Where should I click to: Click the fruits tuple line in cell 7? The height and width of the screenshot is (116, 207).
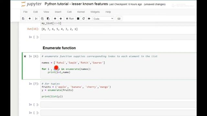pos(76,87)
